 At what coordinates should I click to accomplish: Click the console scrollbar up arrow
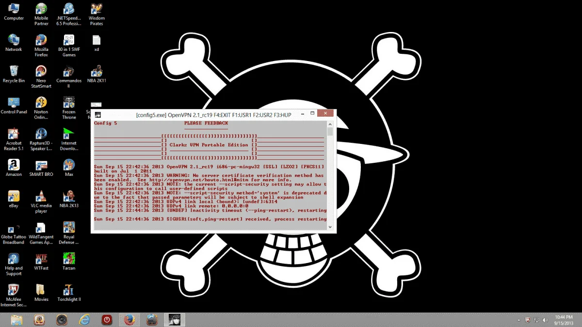330,124
